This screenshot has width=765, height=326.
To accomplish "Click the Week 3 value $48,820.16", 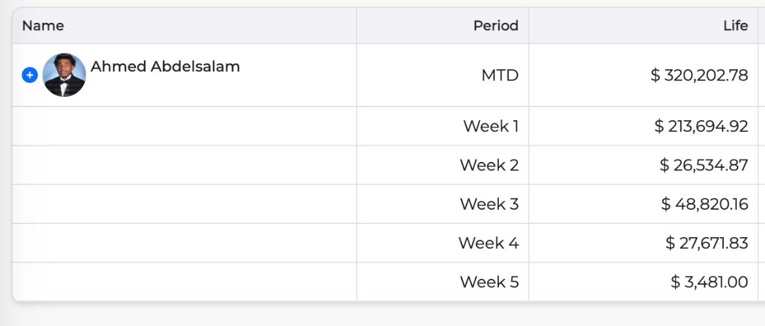I will pyautogui.click(x=704, y=204).
